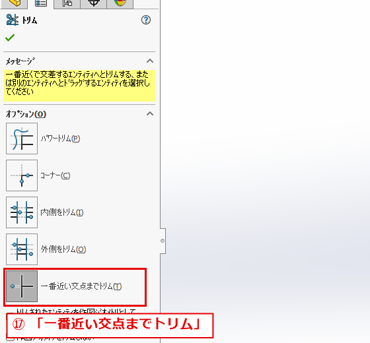Select the 外側をトリム(O) option icon

[x=22, y=249]
